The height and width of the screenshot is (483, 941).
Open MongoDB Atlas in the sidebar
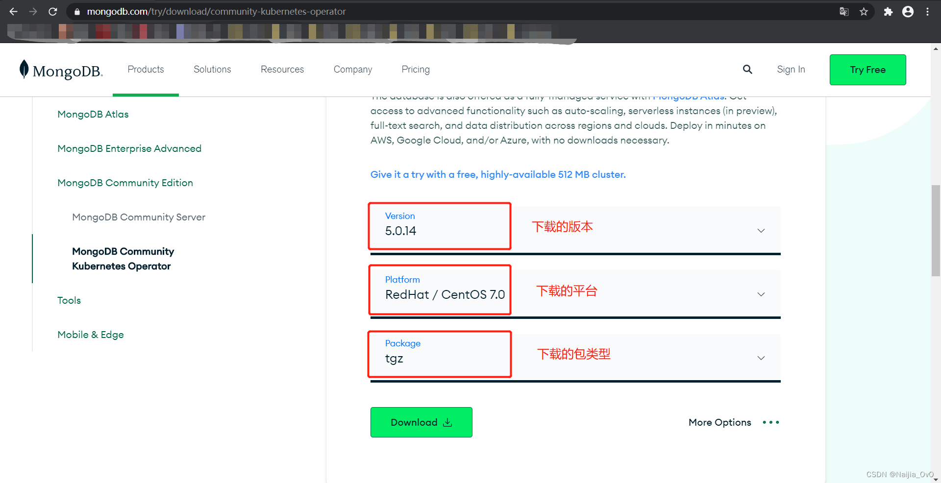(93, 114)
